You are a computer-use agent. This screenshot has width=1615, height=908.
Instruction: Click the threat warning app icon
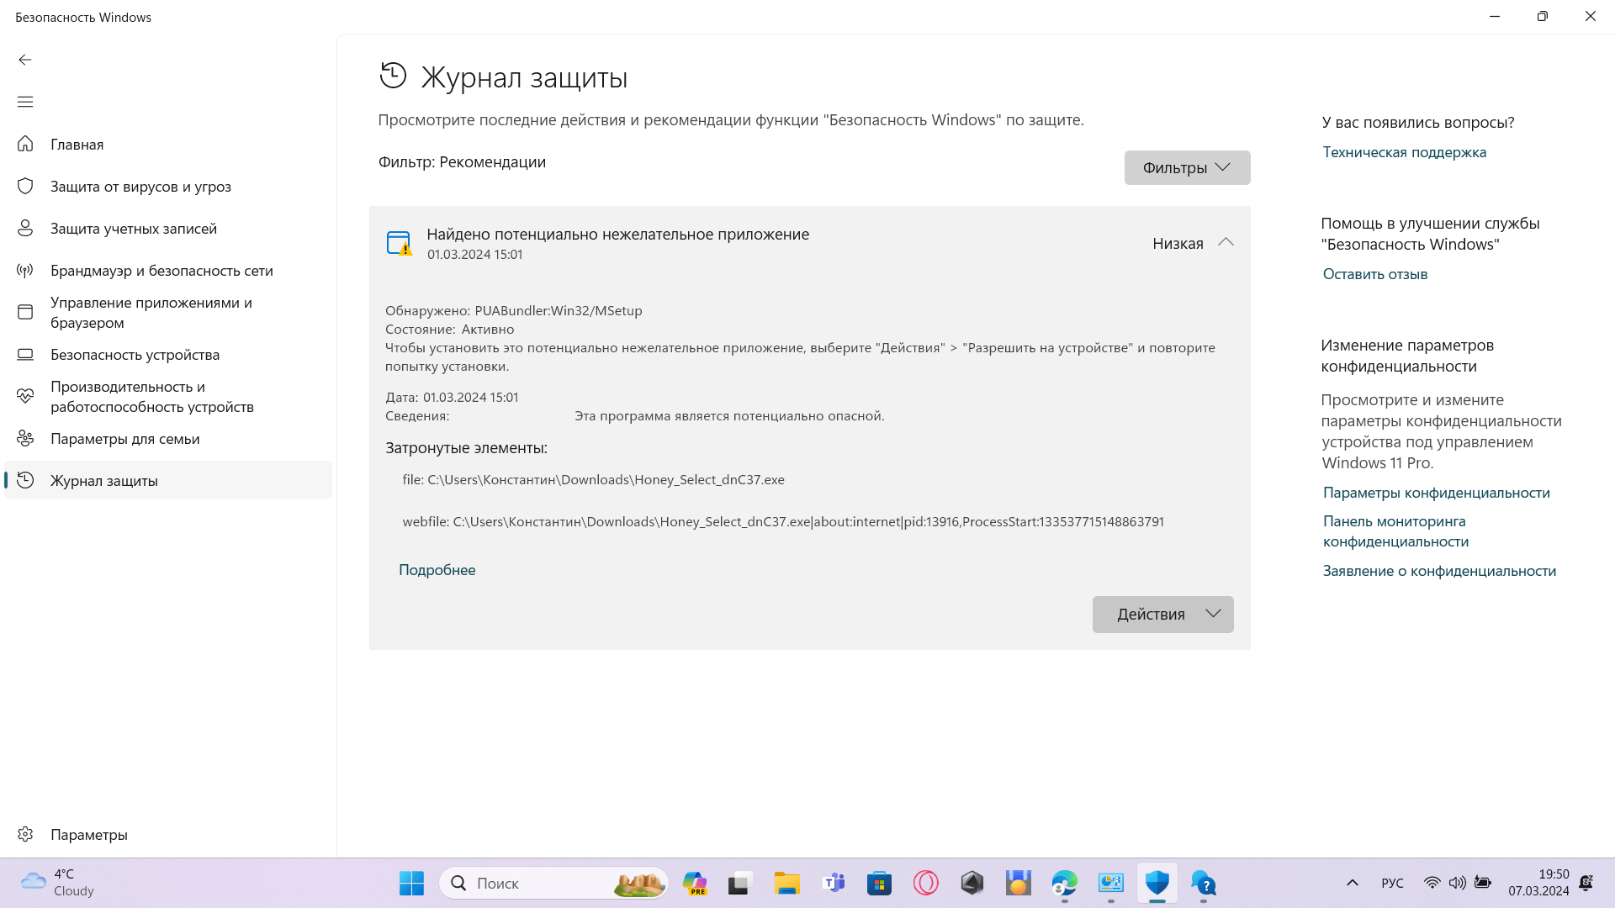tap(399, 243)
